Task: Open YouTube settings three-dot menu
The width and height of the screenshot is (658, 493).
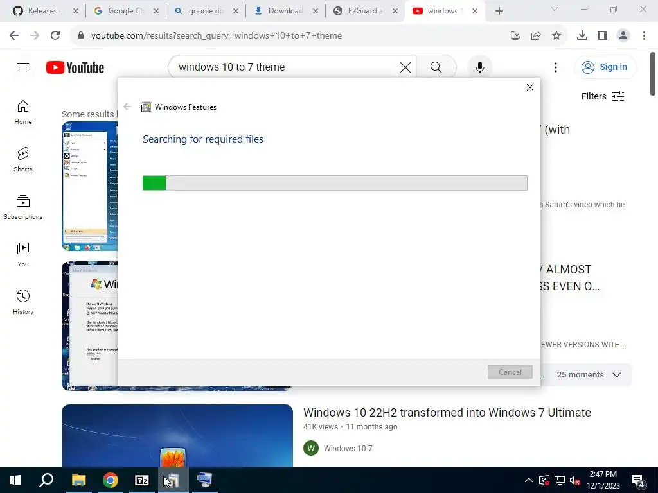Action: click(556, 67)
